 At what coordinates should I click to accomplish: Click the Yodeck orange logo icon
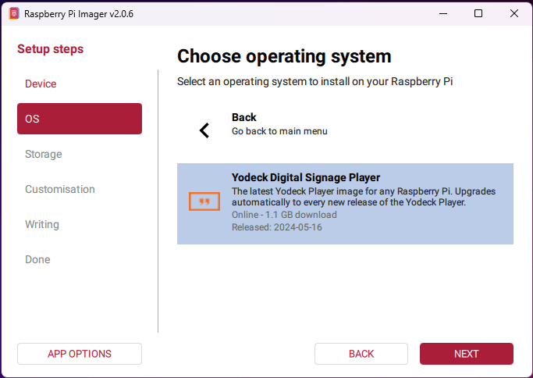204,201
